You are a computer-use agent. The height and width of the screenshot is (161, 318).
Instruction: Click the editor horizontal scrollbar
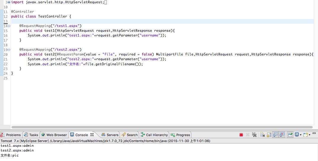point(162,127)
